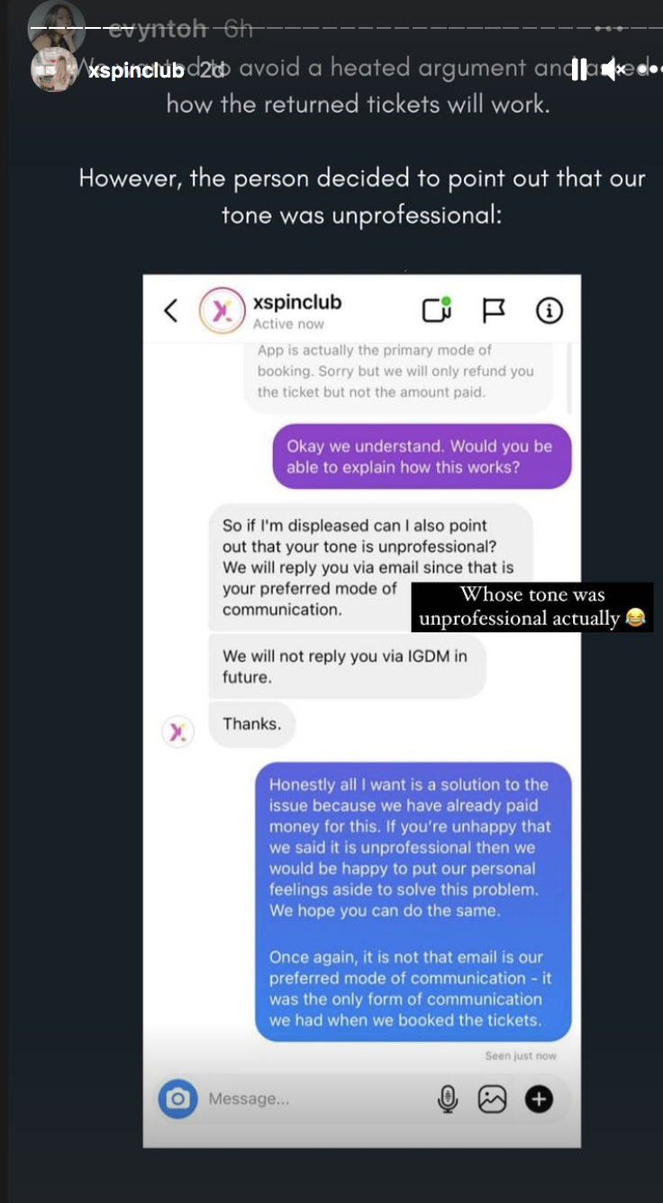The image size is (663, 1203).
Task: Visit the xspinclub username on story header
Action: point(136,70)
